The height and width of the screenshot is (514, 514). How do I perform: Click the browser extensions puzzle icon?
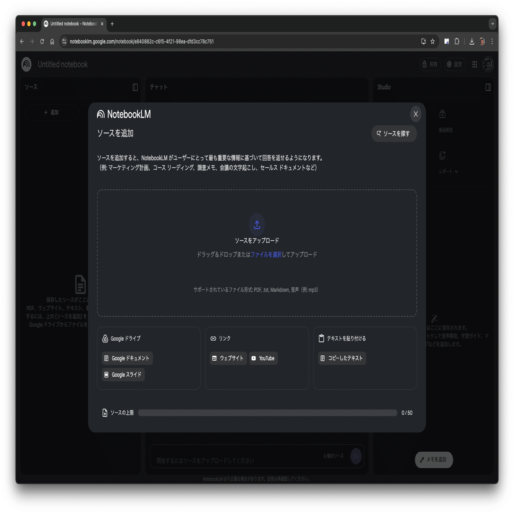click(457, 41)
